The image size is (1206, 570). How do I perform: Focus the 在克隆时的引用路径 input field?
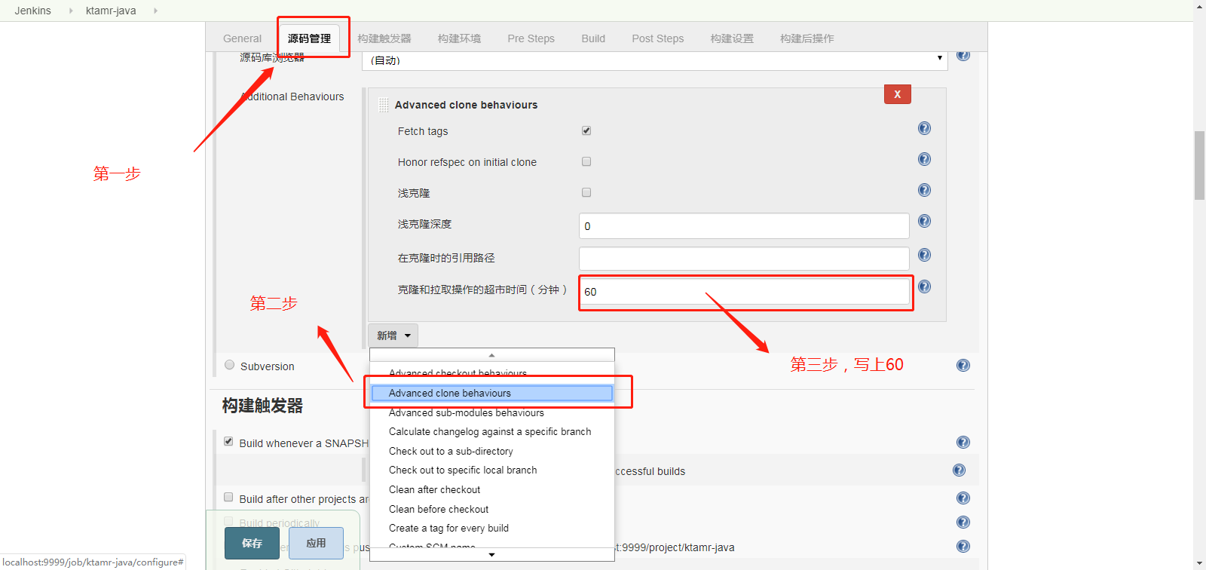pos(744,259)
